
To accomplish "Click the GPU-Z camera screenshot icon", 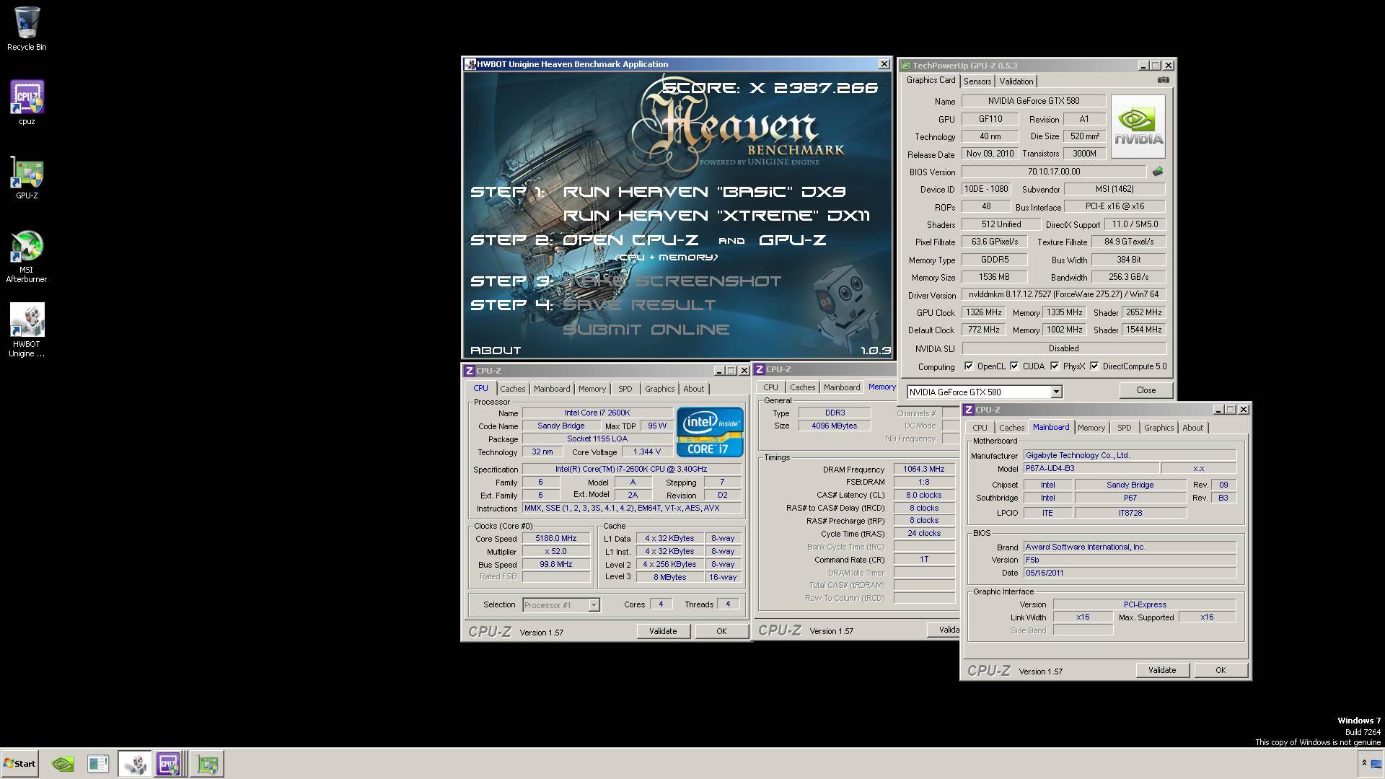I will pos(1163,80).
